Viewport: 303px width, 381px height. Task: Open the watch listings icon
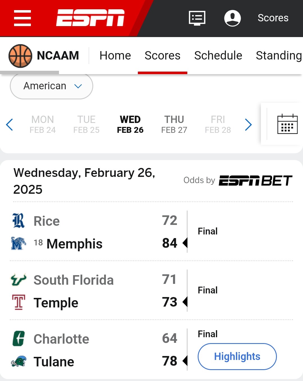[197, 18]
